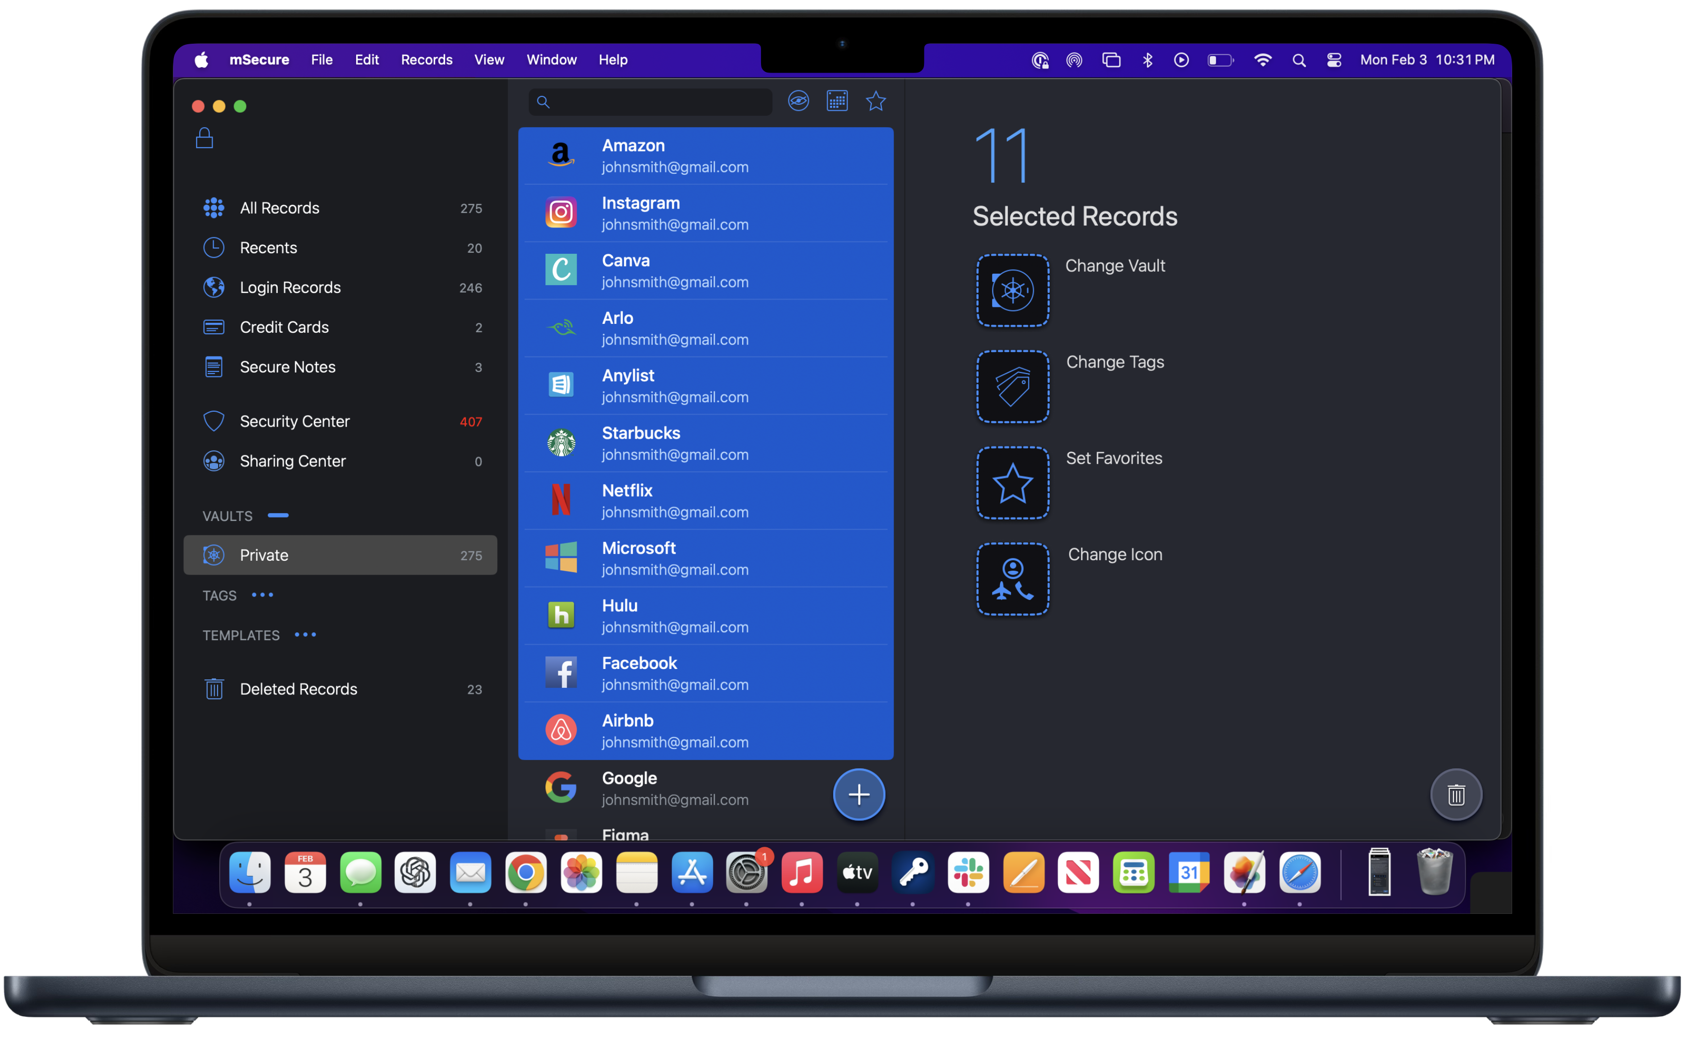Click the search input field

pos(659,102)
